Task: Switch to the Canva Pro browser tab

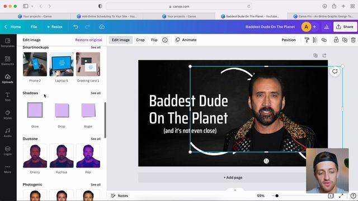Action: (323, 16)
